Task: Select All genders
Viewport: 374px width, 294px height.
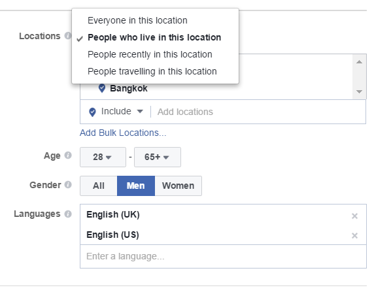Action: [99, 186]
